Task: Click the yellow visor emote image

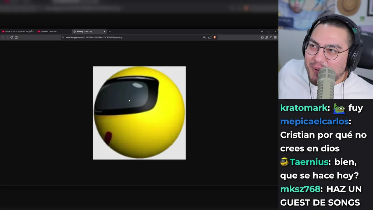Action: click(139, 113)
